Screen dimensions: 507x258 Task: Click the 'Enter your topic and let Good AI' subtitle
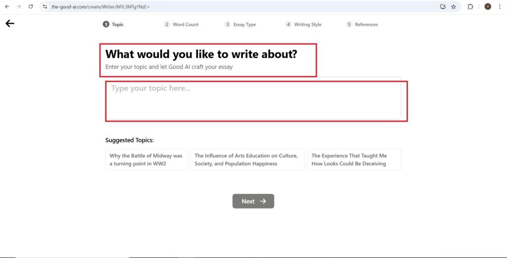(169, 67)
